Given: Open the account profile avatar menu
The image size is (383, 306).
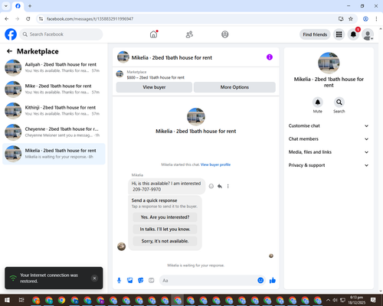Looking at the screenshot, I should pos(368,34).
